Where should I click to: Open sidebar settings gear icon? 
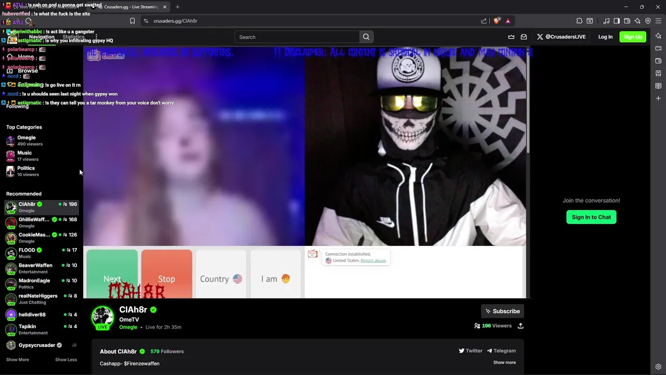point(658,367)
